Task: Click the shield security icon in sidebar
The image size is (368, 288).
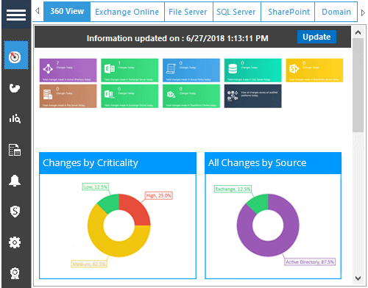Action: [x=15, y=212]
